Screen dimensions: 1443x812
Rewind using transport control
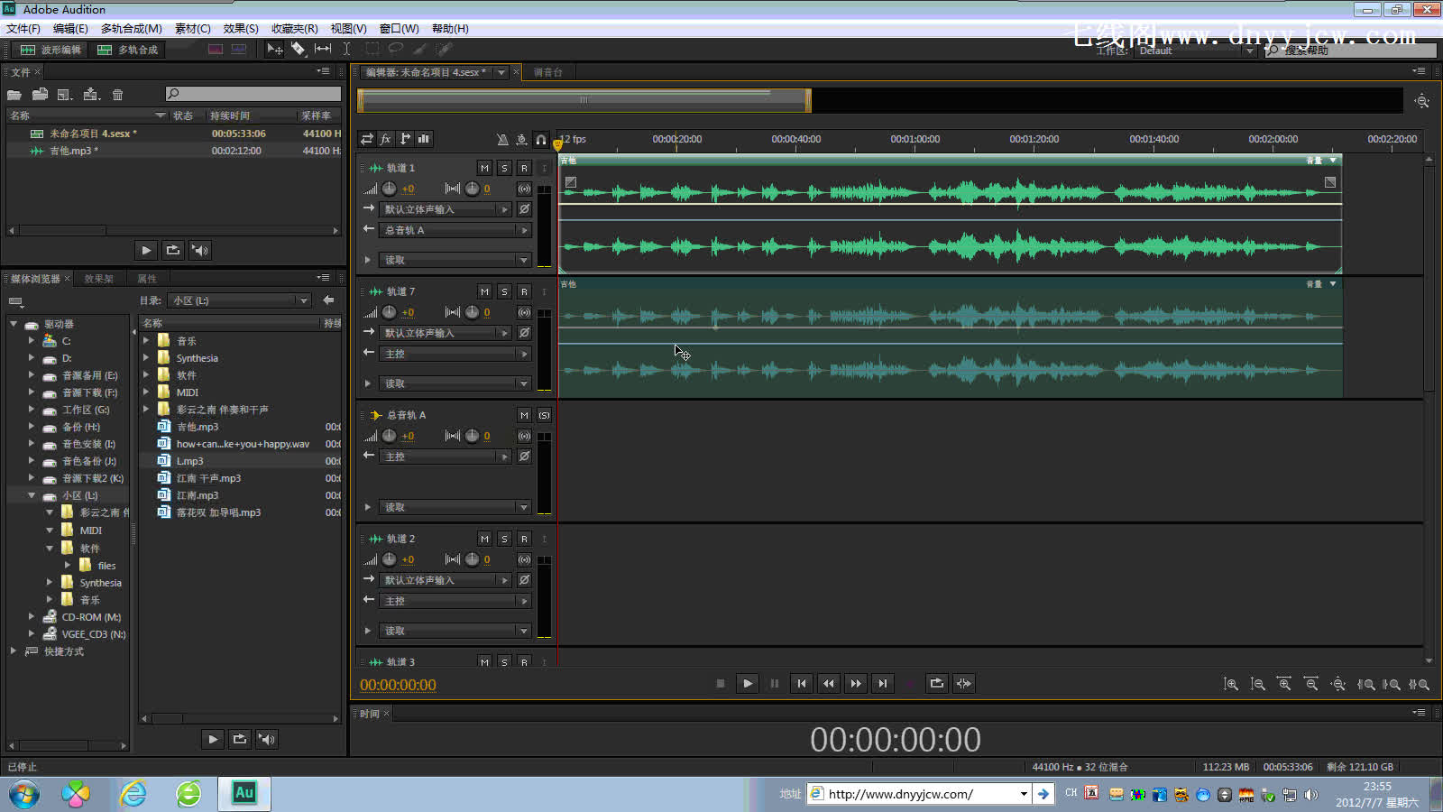(x=829, y=684)
